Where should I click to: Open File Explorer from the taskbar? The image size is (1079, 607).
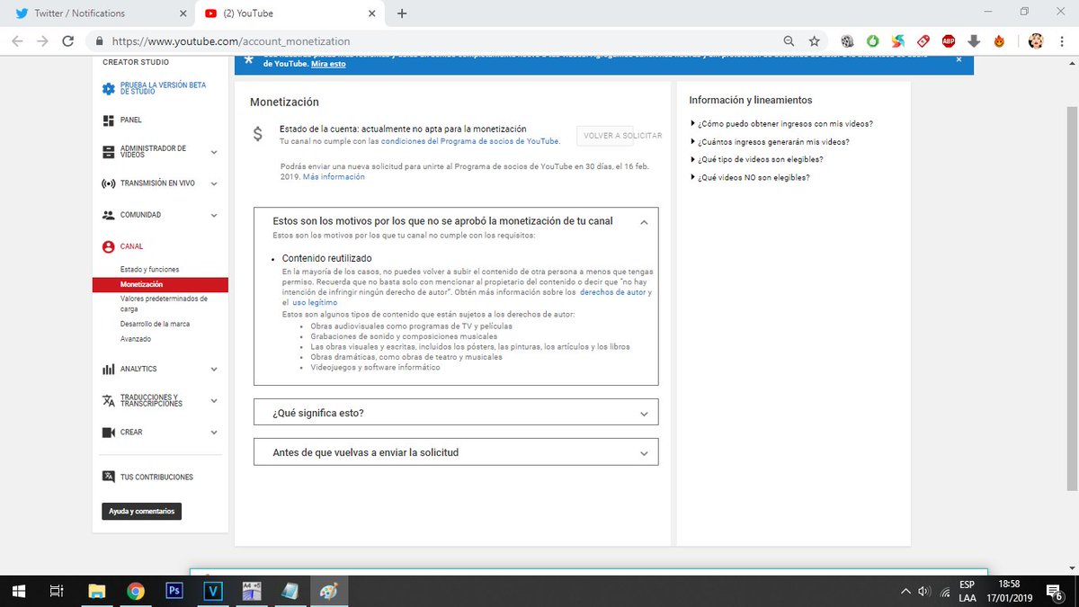96,591
